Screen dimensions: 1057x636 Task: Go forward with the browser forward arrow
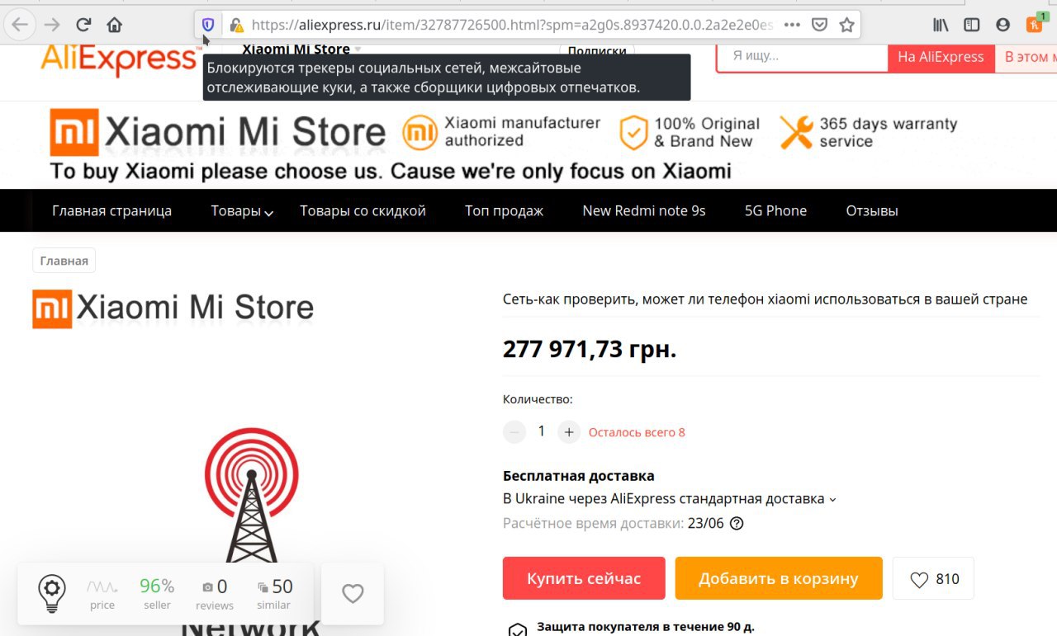pos(51,25)
